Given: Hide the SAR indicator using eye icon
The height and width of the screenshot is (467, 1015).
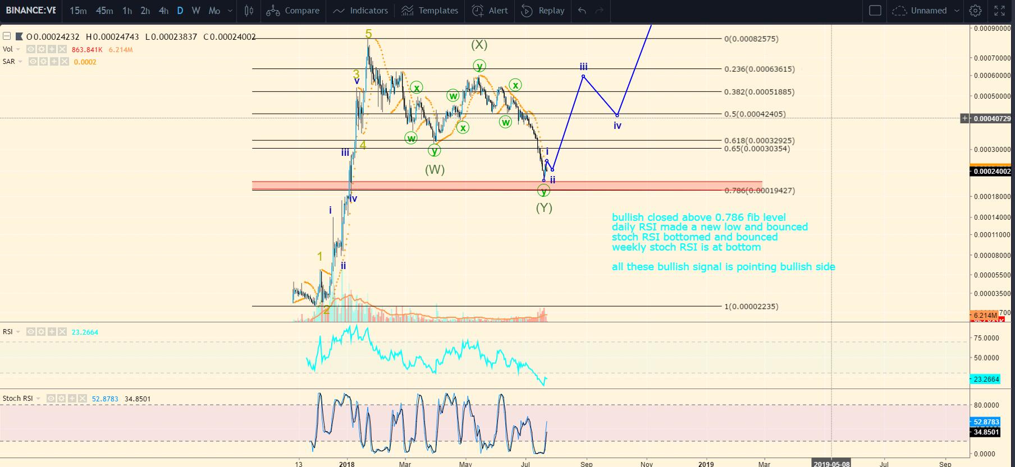Looking at the screenshot, I should pos(34,62).
